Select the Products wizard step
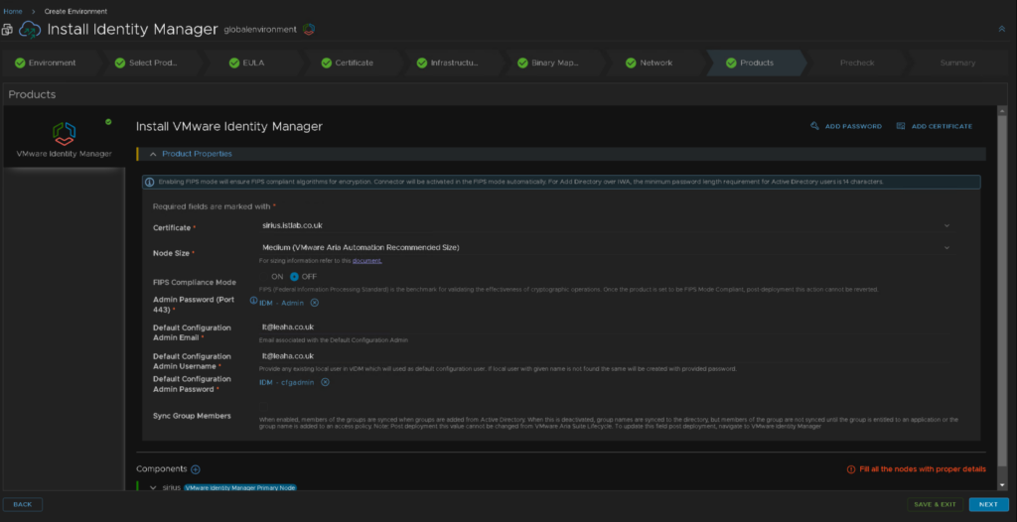Screen dimensions: 1017x522 pos(756,63)
